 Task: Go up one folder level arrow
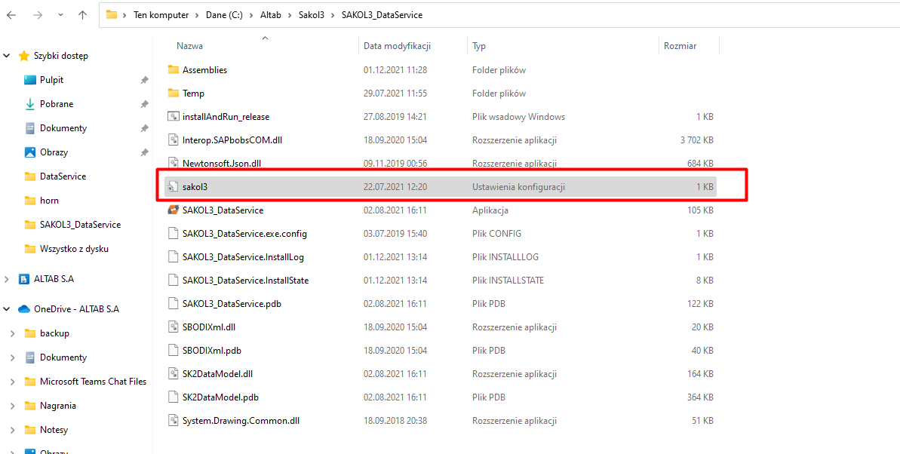click(83, 15)
